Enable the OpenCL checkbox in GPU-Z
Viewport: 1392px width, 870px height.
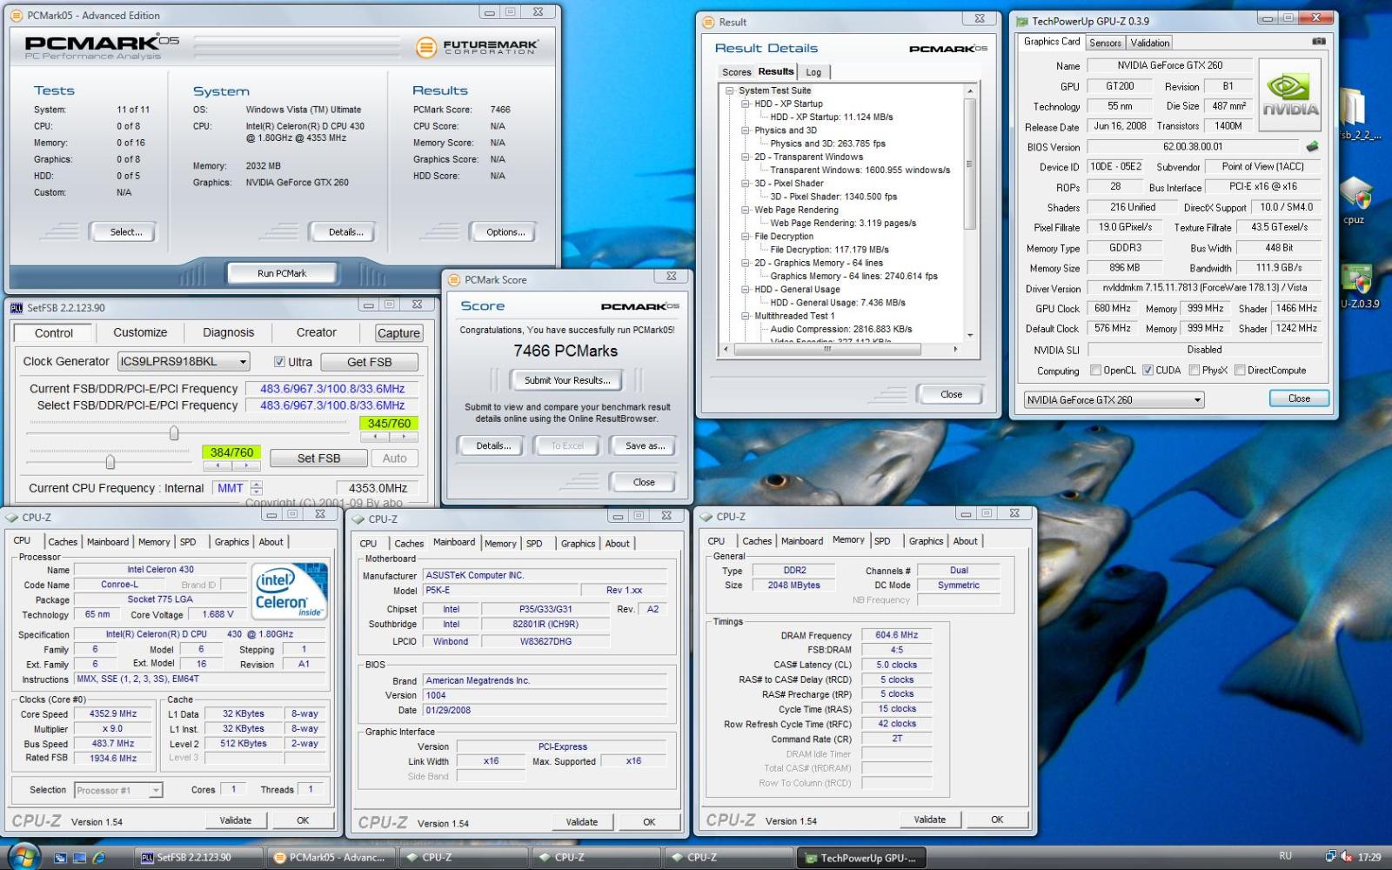pyautogui.click(x=1096, y=371)
